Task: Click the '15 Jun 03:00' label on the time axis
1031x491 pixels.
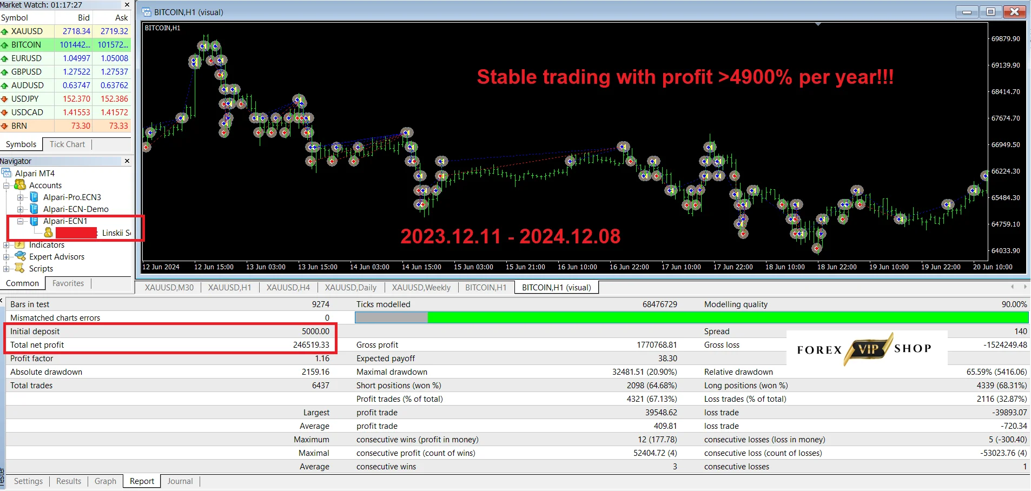Action: click(x=473, y=267)
